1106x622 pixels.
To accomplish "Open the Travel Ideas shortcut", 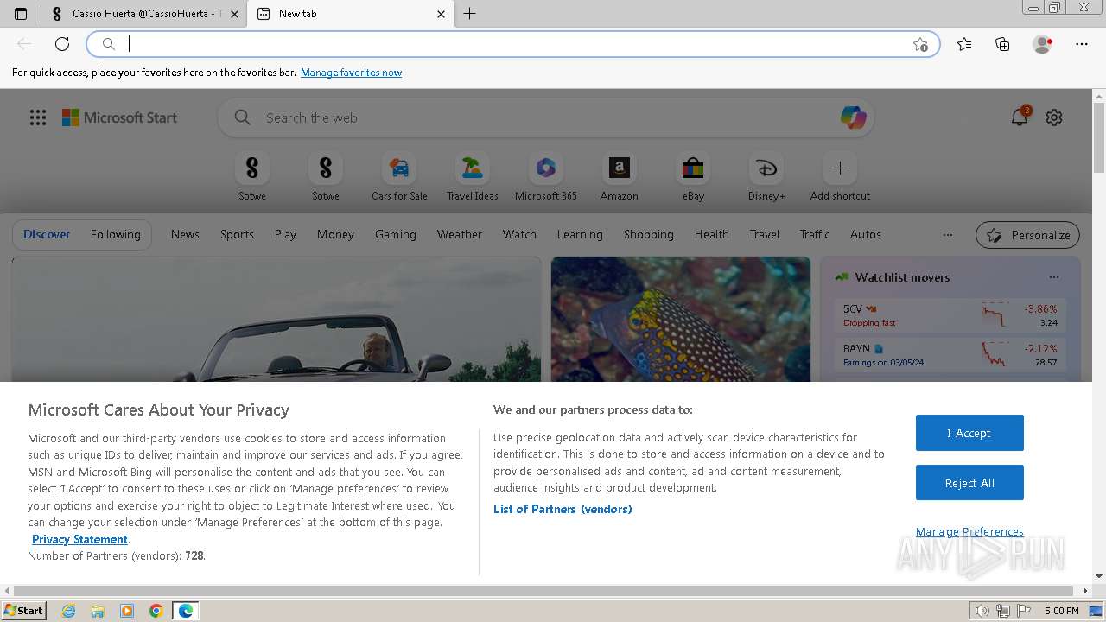I will [x=473, y=176].
